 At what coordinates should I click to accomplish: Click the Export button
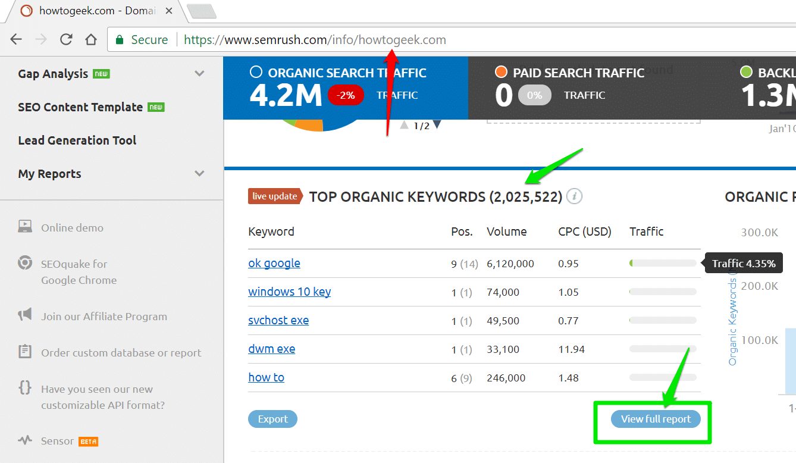click(272, 419)
